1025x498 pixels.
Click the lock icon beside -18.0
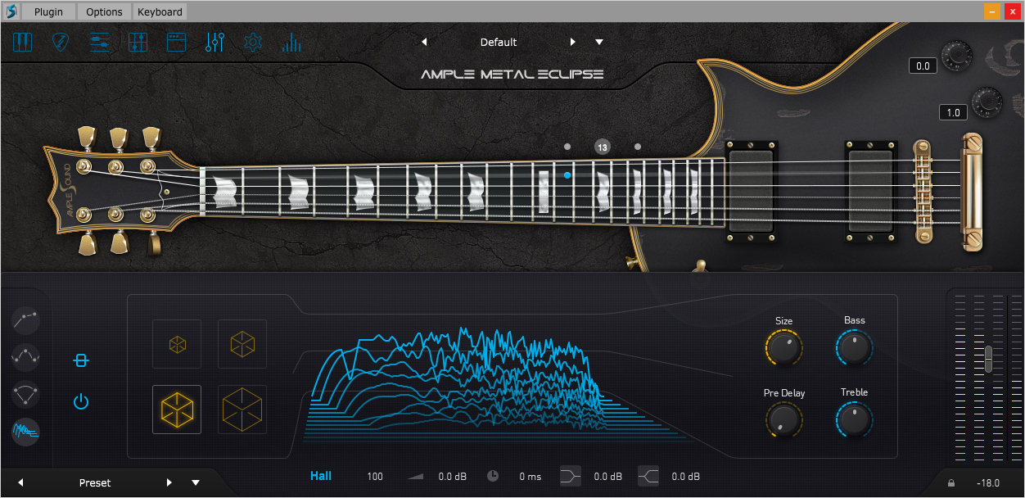951,483
